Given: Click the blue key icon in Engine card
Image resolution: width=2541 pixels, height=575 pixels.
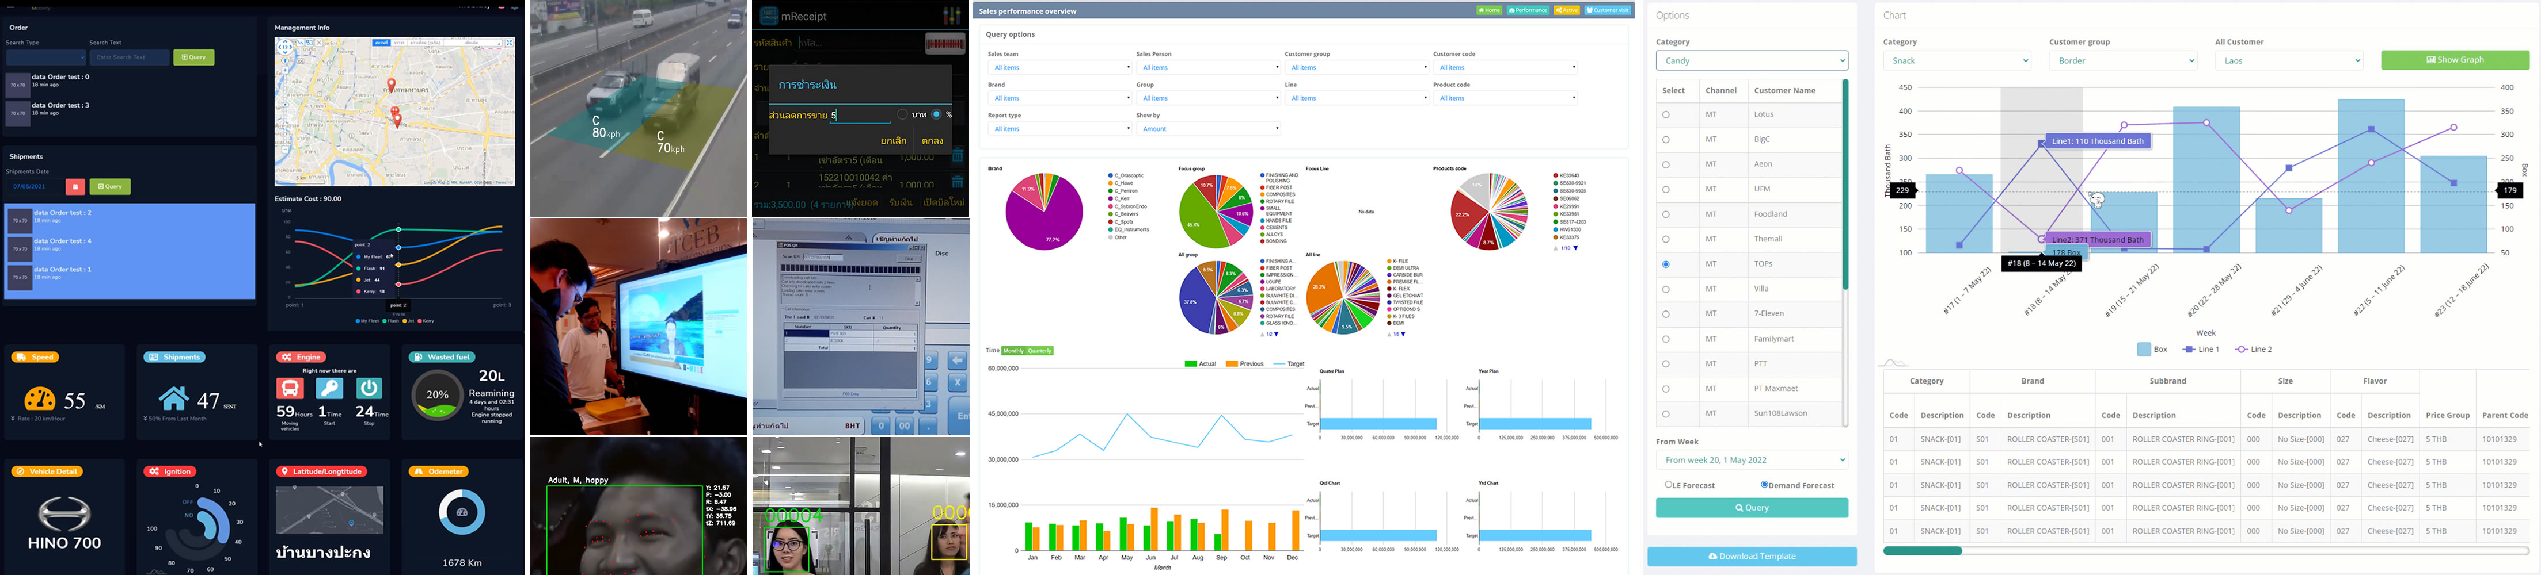Looking at the screenshot, I should [329, 388].
